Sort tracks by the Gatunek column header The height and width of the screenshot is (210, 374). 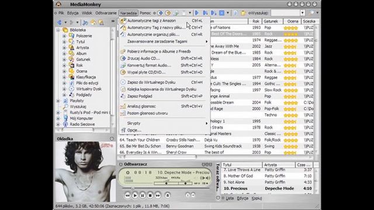(273, 22)
